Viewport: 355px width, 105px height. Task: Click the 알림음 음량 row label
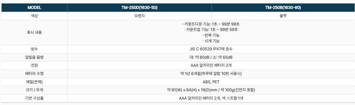pyautogui.click(x=34, y=57)
